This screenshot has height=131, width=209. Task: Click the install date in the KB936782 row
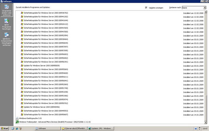(x=193, y=13)
